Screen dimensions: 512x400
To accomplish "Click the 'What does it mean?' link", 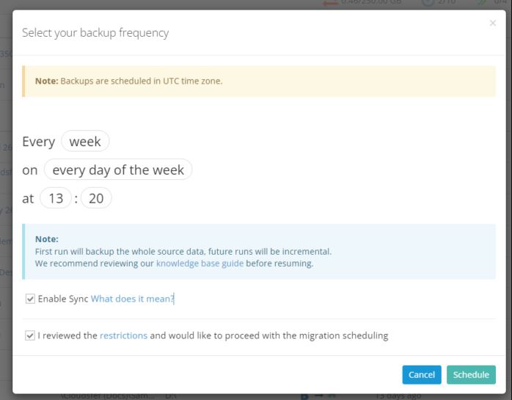I will [x=132, y=299].
